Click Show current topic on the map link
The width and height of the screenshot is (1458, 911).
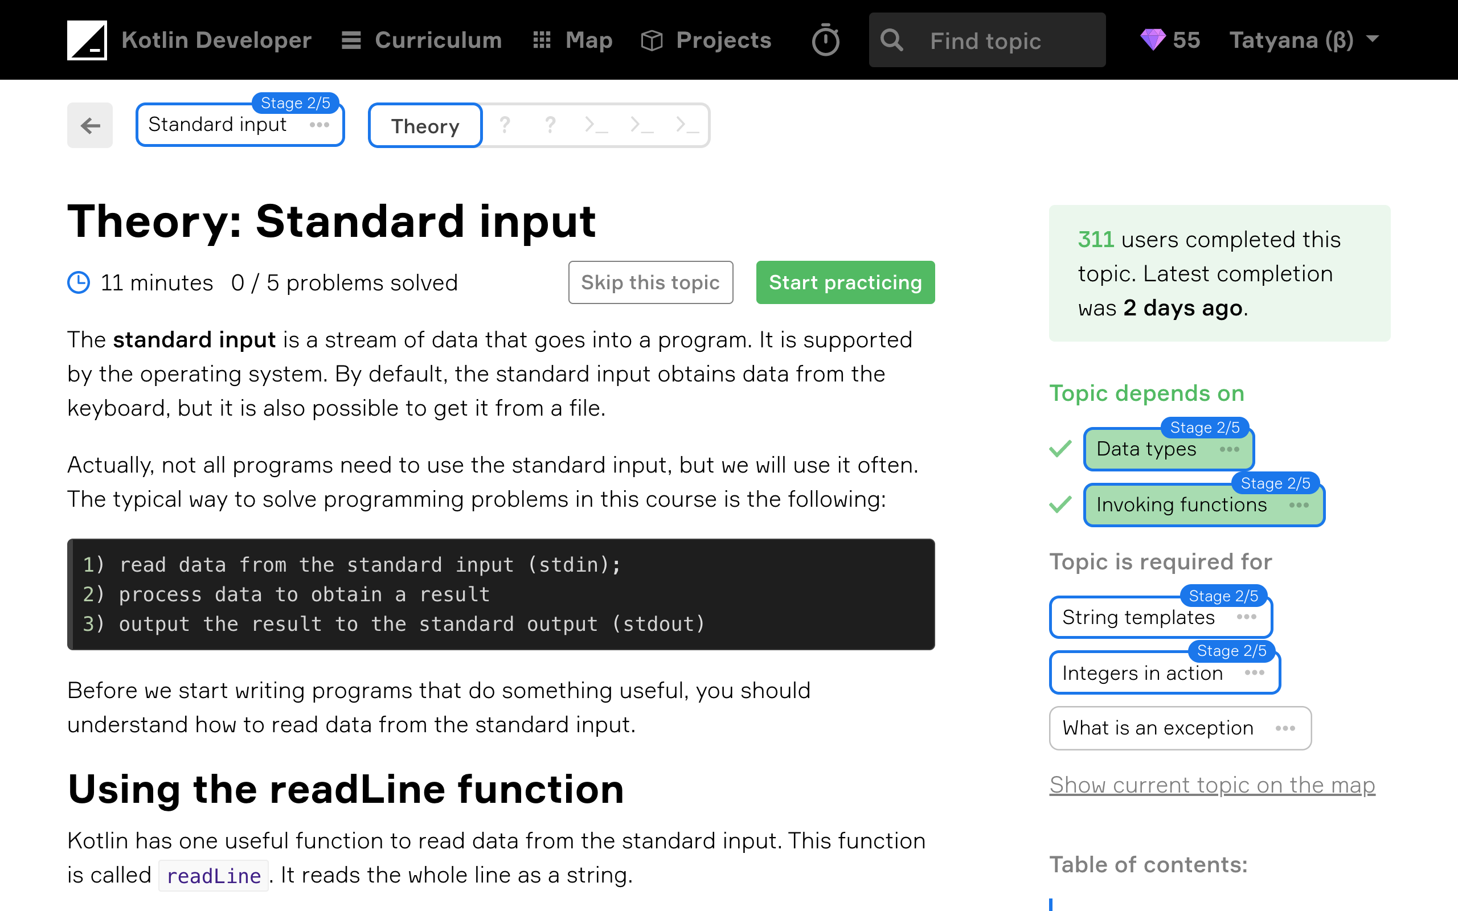tap(1213, 784)
